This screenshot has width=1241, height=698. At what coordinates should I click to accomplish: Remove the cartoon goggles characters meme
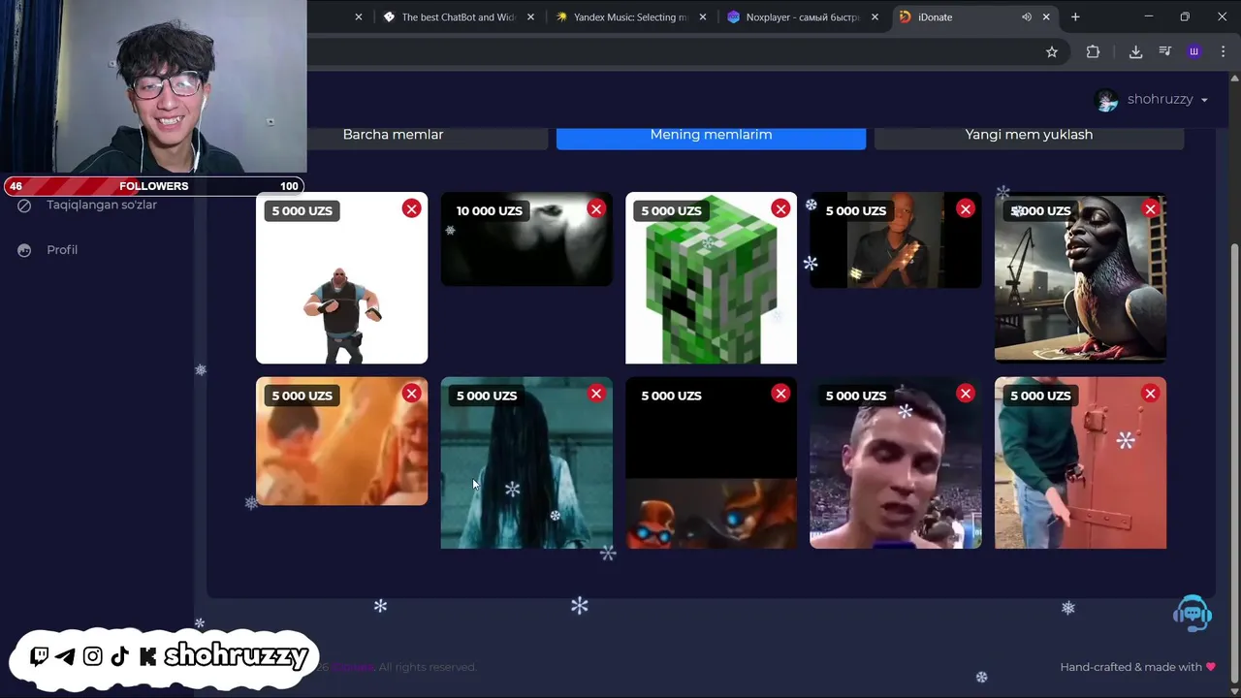click(780, 393)
